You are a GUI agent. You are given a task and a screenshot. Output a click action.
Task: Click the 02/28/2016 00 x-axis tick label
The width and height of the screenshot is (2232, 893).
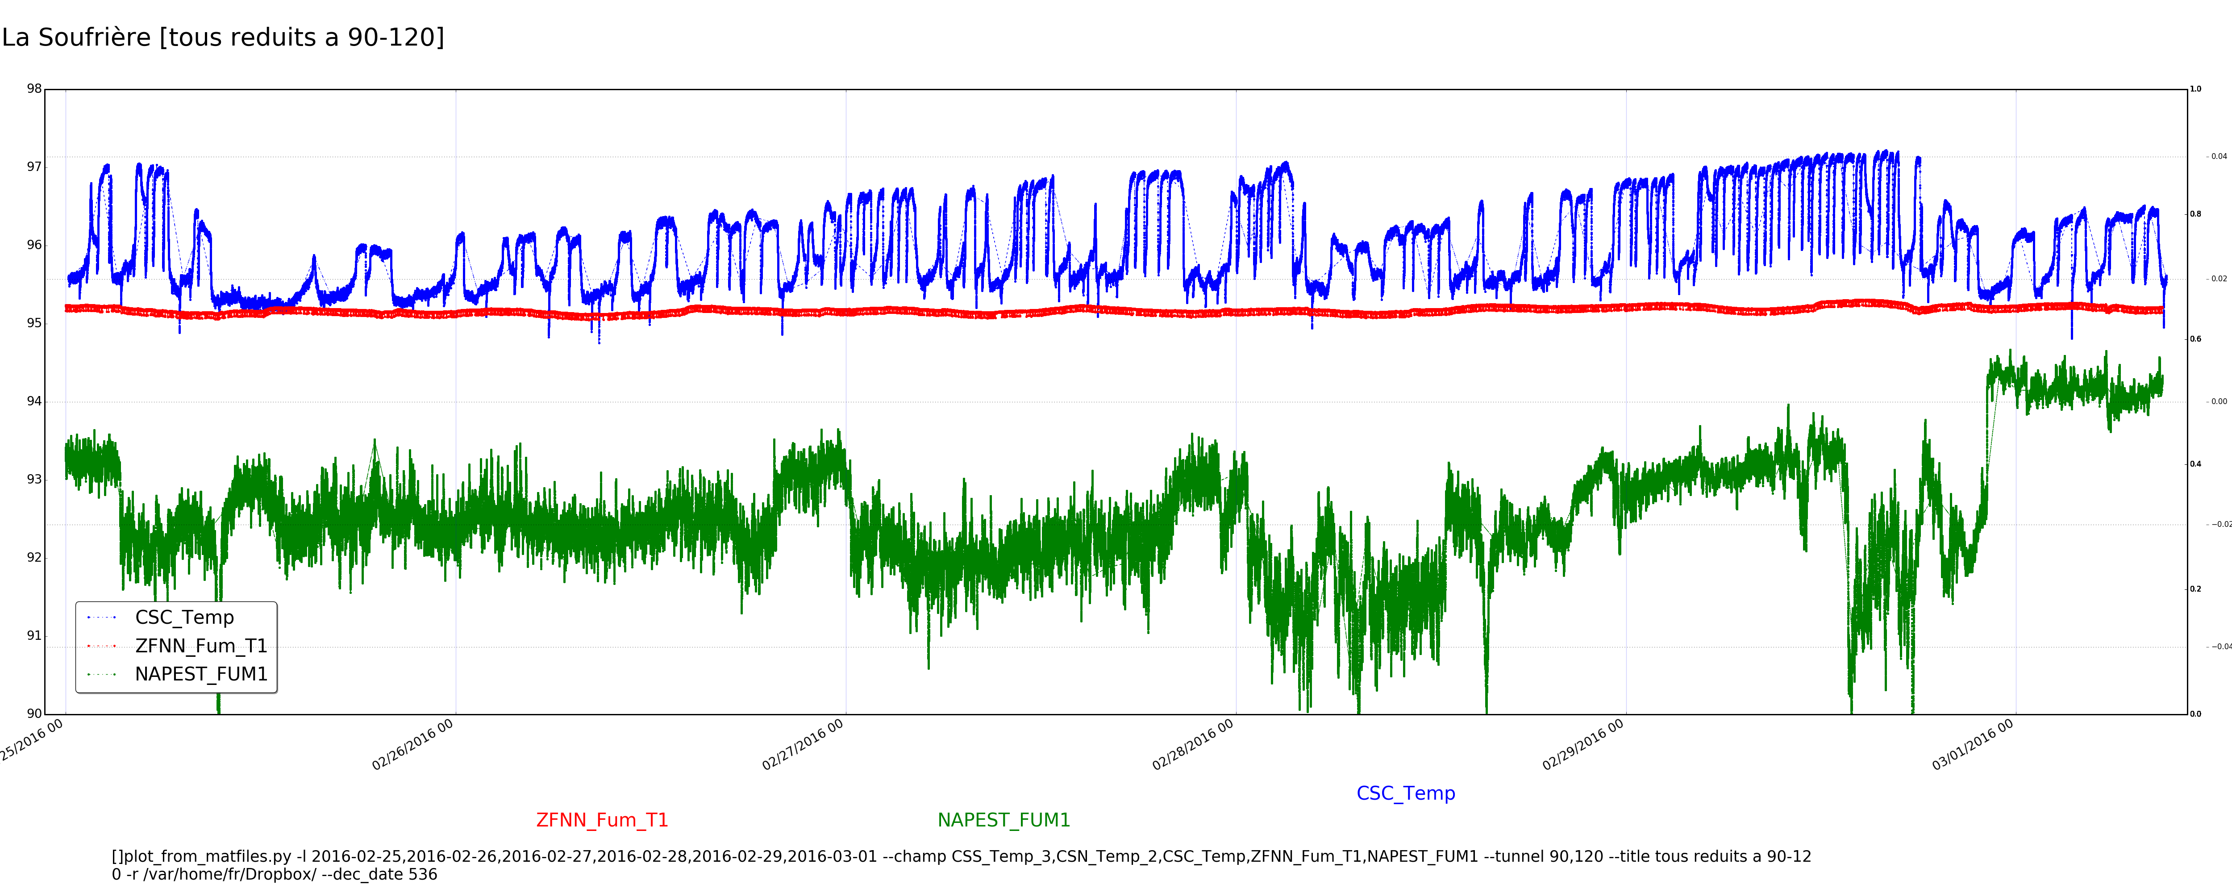pyautogui.click(x=1192, y=745)
